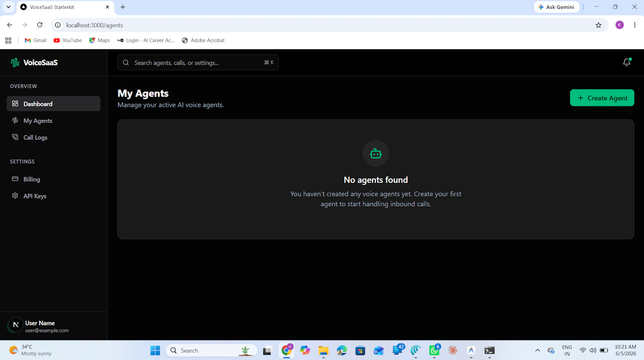Click the browser forward arrow

(25, 25)
